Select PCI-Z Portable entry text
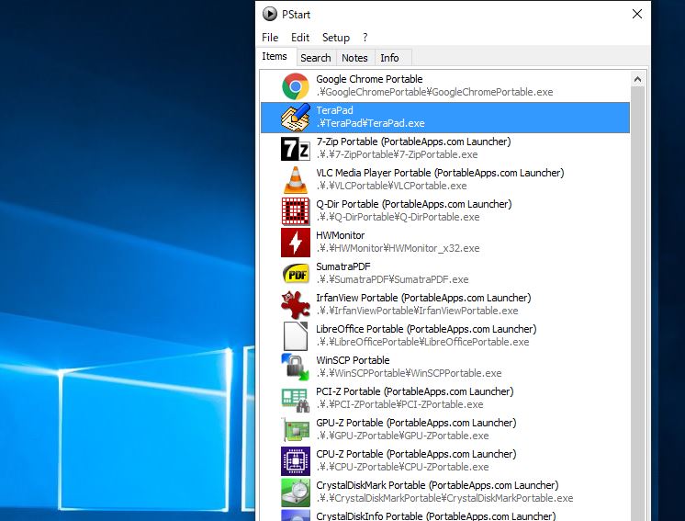The width and height of the screenshot is (685, 521). pyautogui.click(x=415, y=391)
